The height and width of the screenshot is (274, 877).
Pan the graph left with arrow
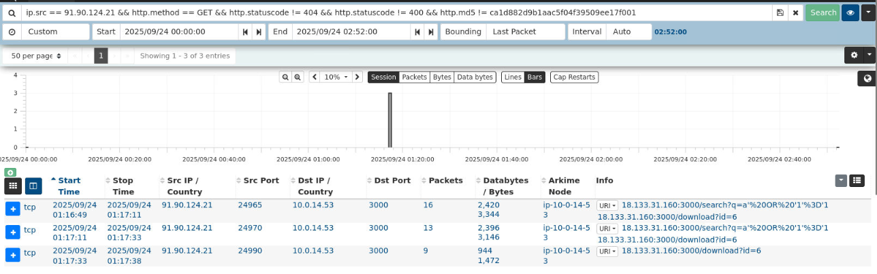click(x=315, y=77)
